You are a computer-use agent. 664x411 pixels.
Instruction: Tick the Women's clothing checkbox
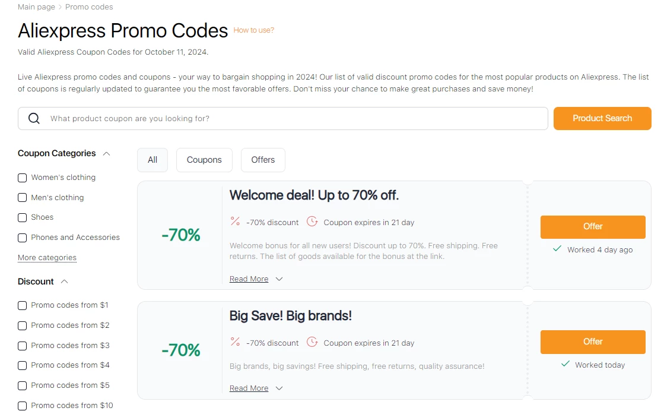point(23,178)
